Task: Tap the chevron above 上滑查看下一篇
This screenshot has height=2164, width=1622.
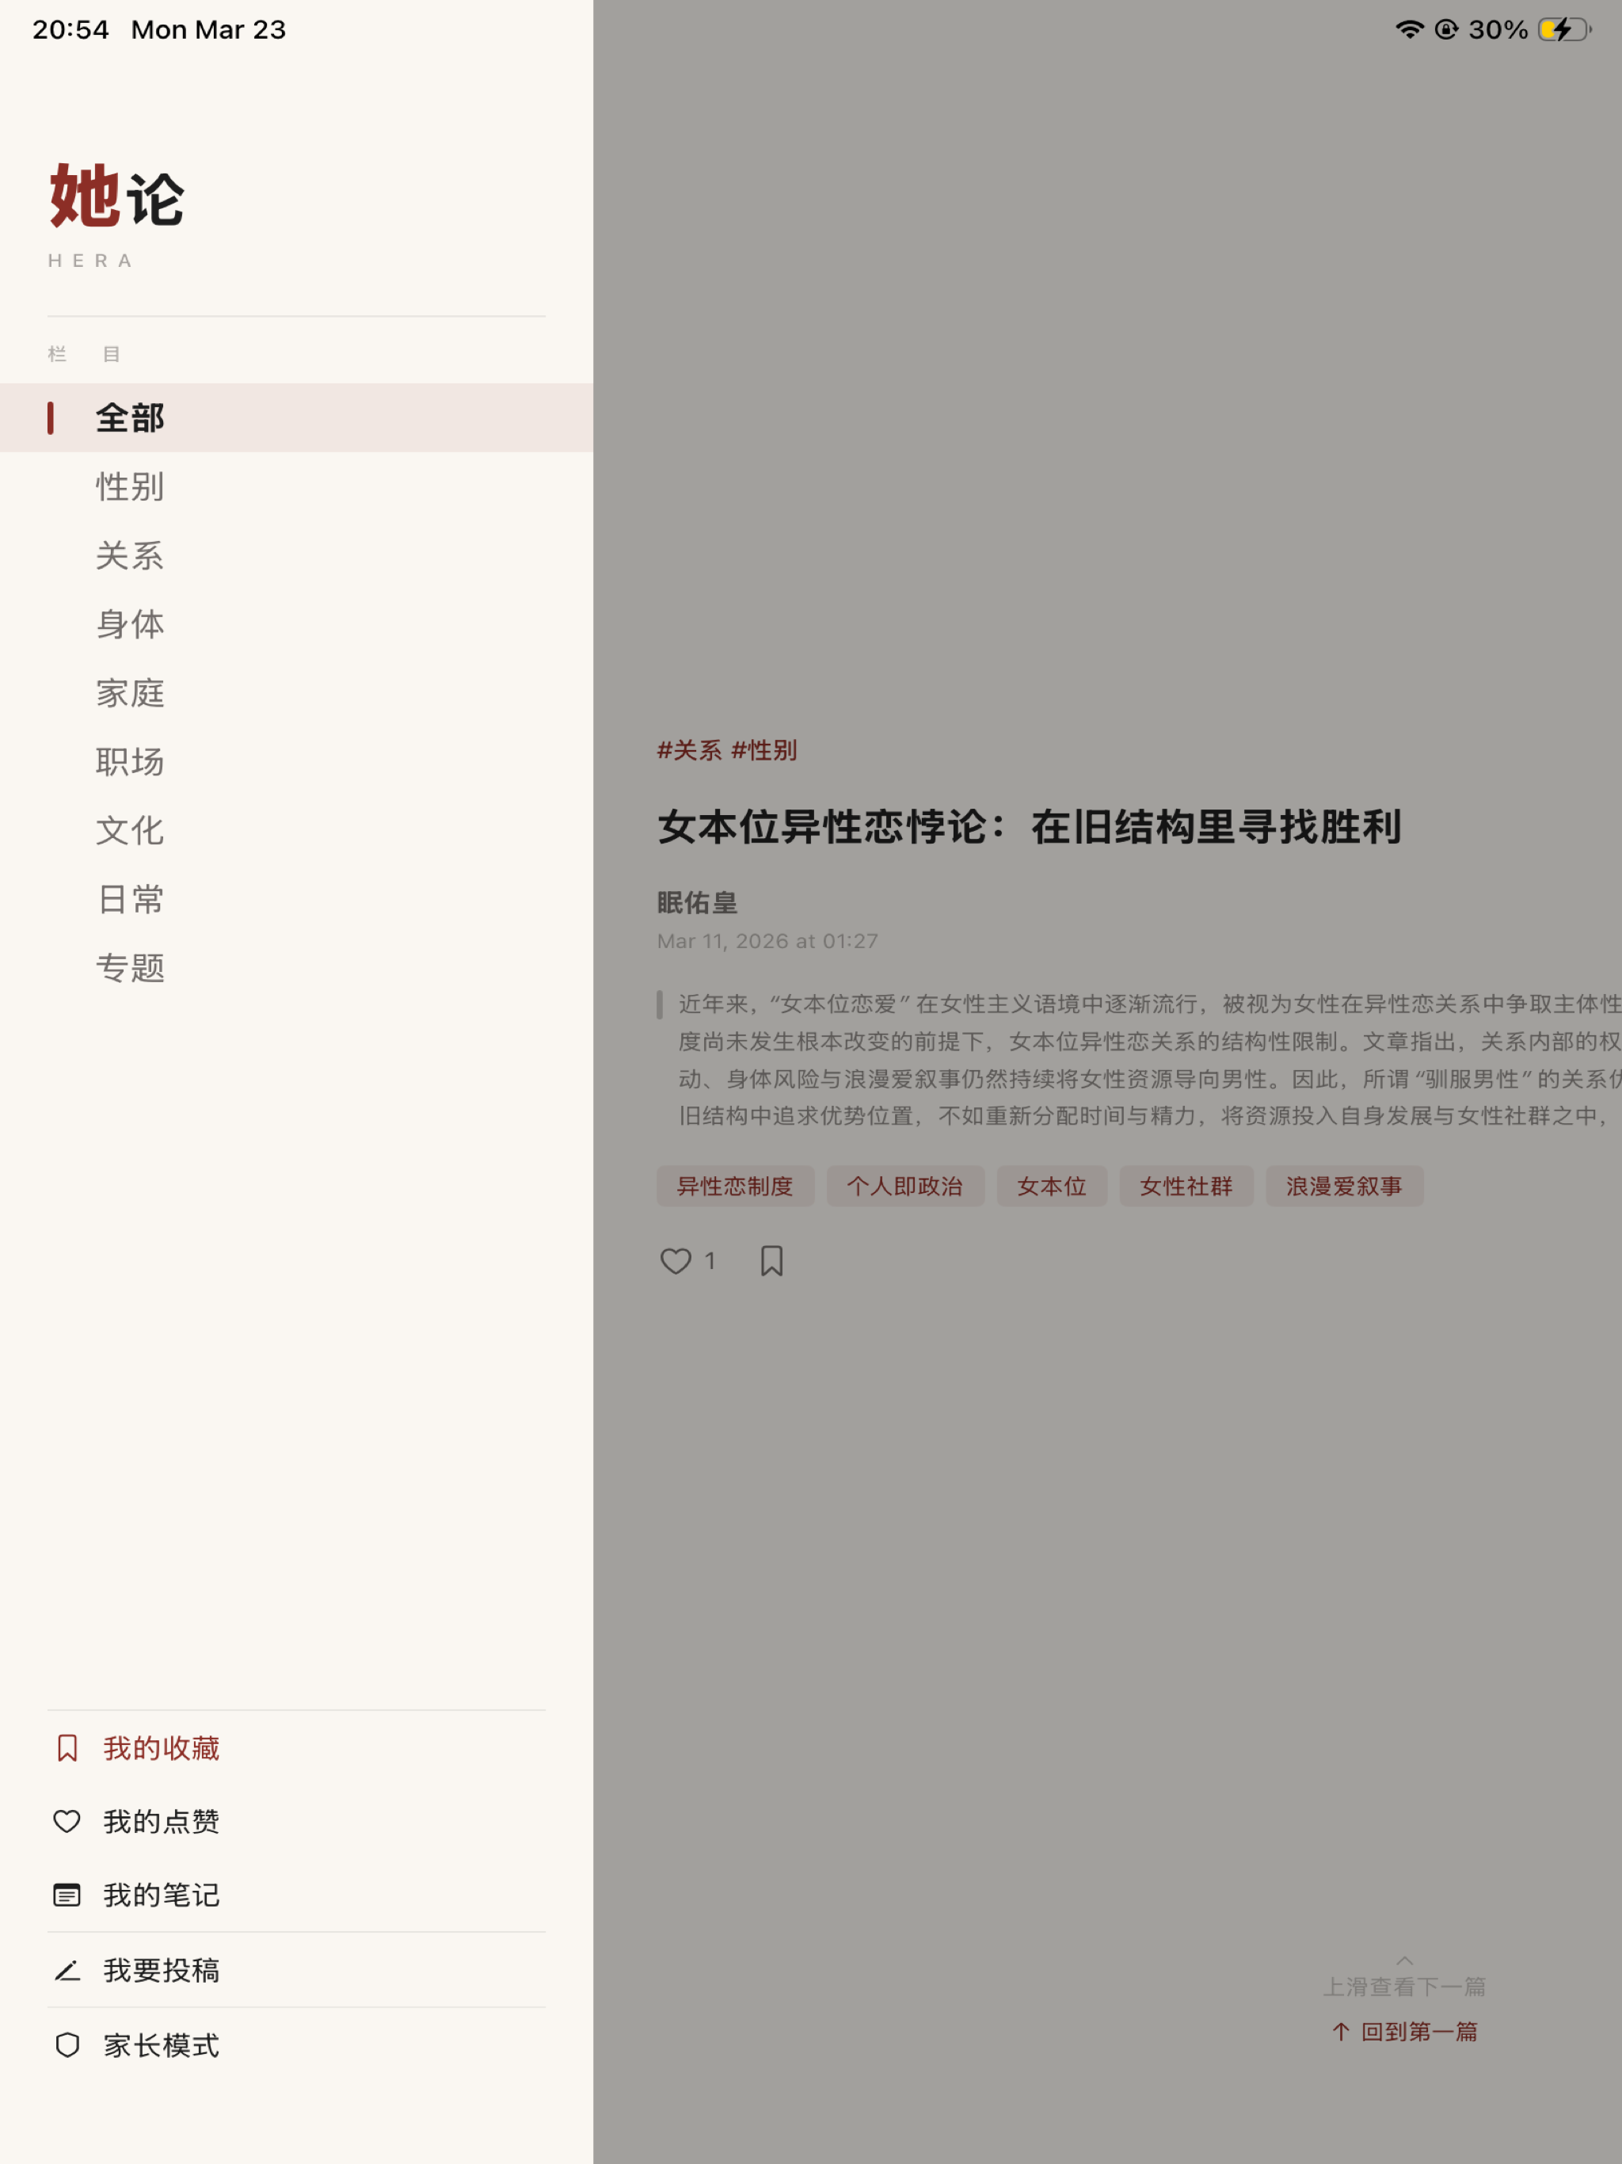Action: coord(1405,1960)
